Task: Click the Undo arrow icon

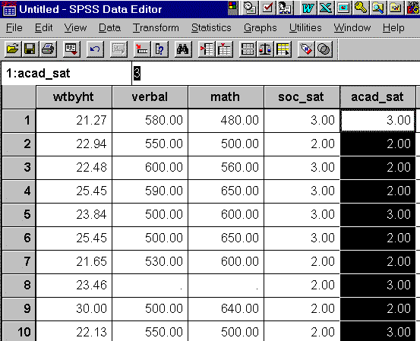Action: click(x=95, y=49)
